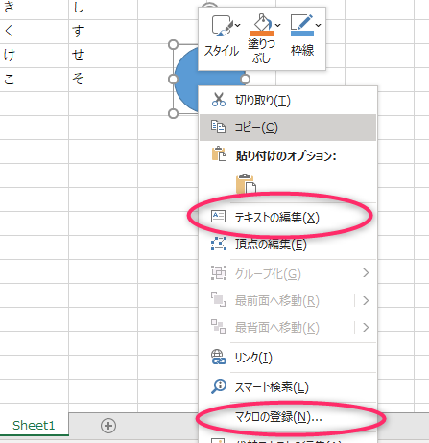The image size is (429, 443).
Task: Click the スマート検索 magnifier icon
Action: [x=219, y=386]
